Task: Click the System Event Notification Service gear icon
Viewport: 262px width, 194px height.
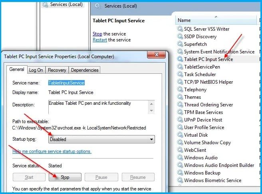Action: pyautogui.click(x=180, y=51)
